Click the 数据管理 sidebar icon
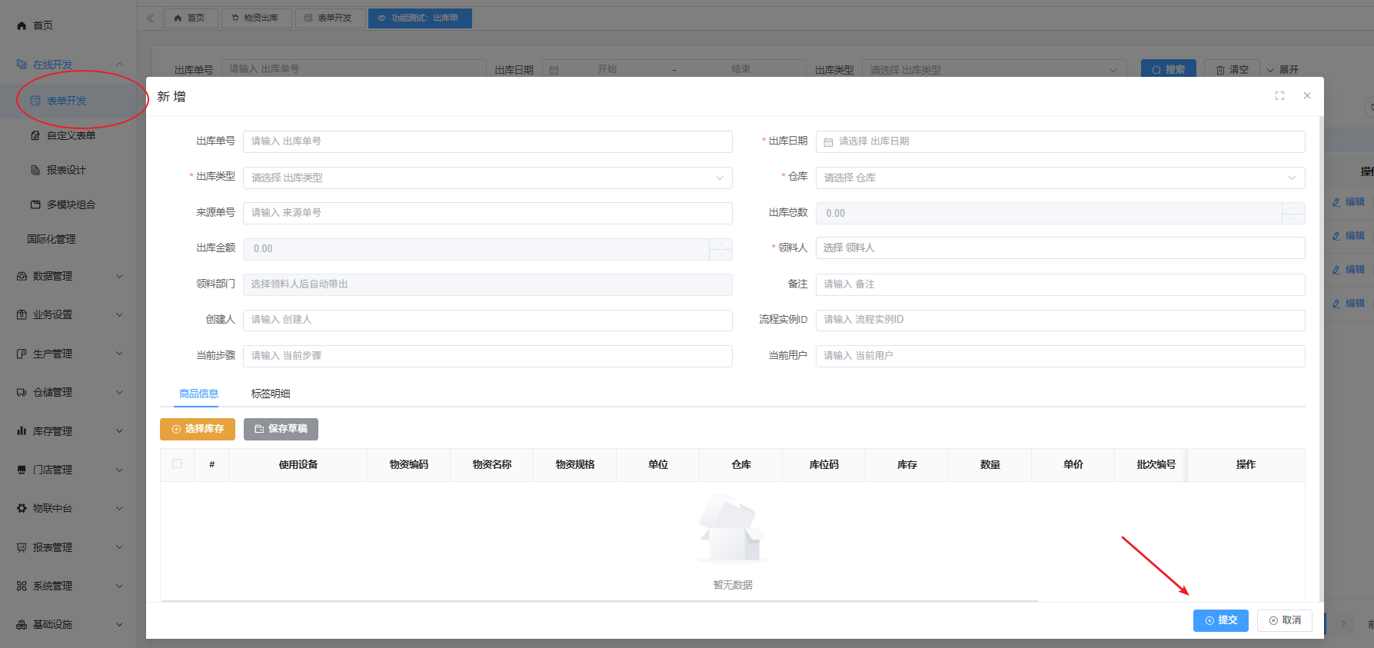Screen dimensions: 1374x648 pos(22,276)
